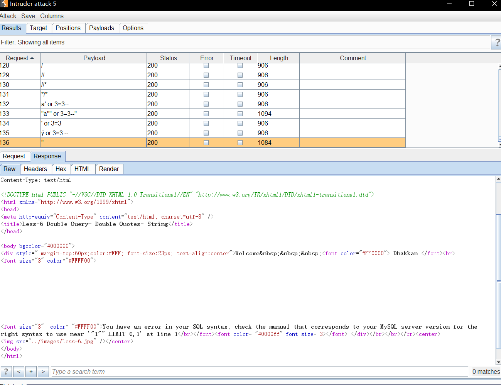This screenshot has width=501, height=385.
Task: Sort by the Timeout column header
Action: pyautogui.click(x=240, y=58)
